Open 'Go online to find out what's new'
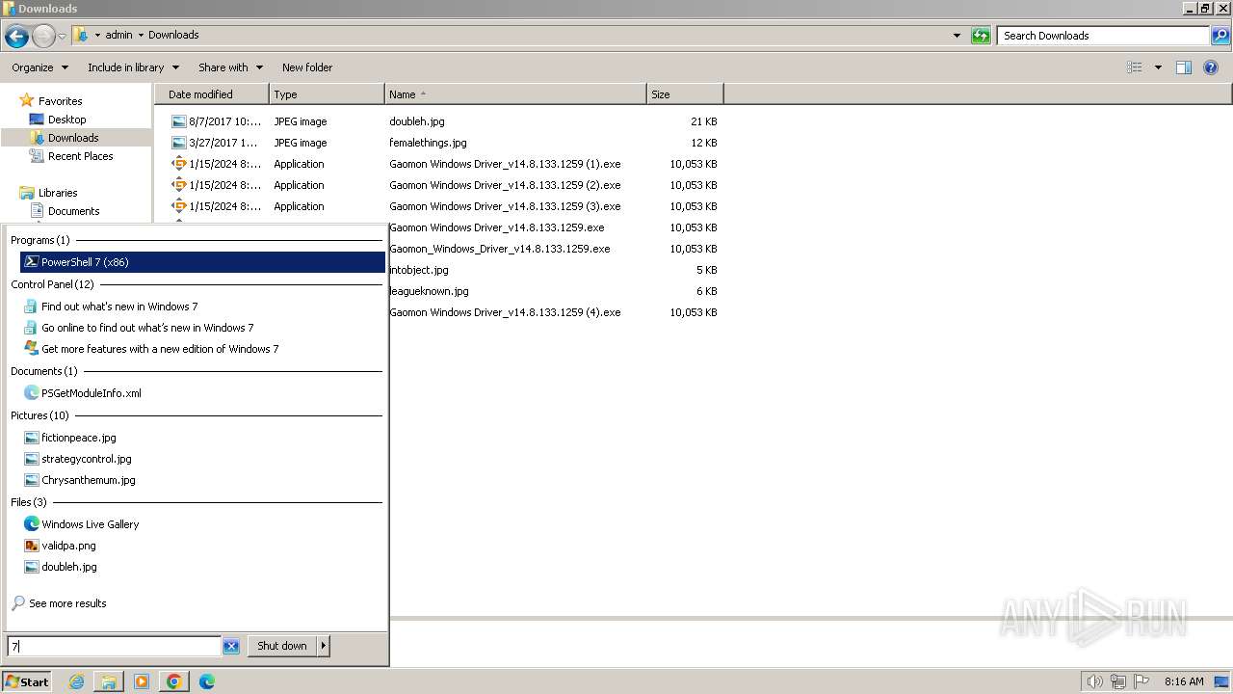 [147, 328]
